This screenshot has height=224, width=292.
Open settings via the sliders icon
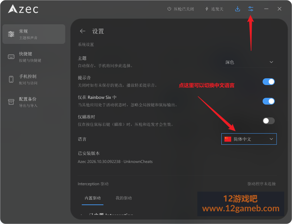coord(251,9)
